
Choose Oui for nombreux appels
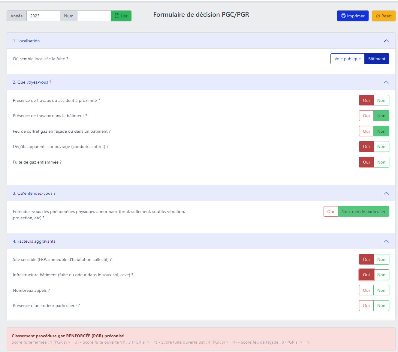coord(366,290)
